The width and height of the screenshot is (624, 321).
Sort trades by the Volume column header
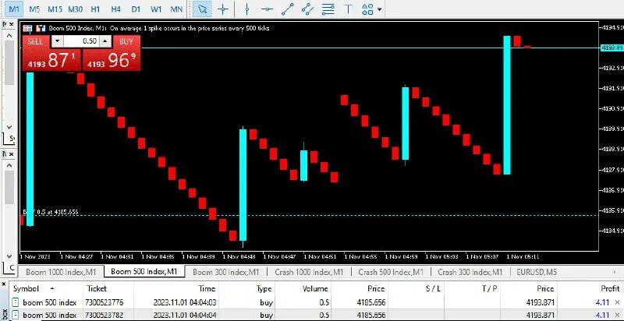(303, 289)
